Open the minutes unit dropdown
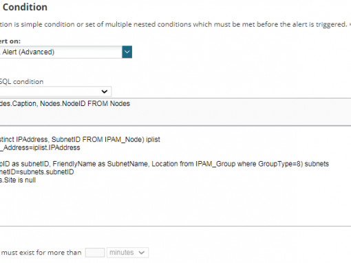The height and width of the screenshot is (263, 351). tap(128, 253)
